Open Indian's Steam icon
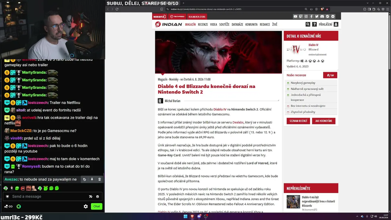The width and height of the screenshot is (391, 220). pos(327,16)
